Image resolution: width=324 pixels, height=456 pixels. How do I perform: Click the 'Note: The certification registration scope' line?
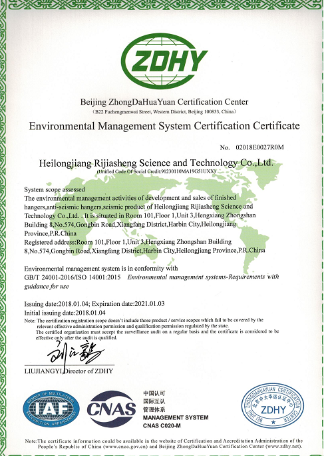pos(144,320)
